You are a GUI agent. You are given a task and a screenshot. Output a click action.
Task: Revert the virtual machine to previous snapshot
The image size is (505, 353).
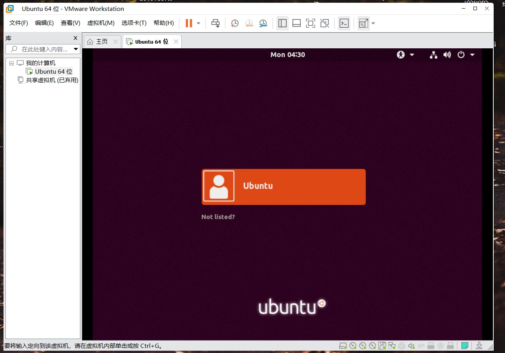(249, 23)
